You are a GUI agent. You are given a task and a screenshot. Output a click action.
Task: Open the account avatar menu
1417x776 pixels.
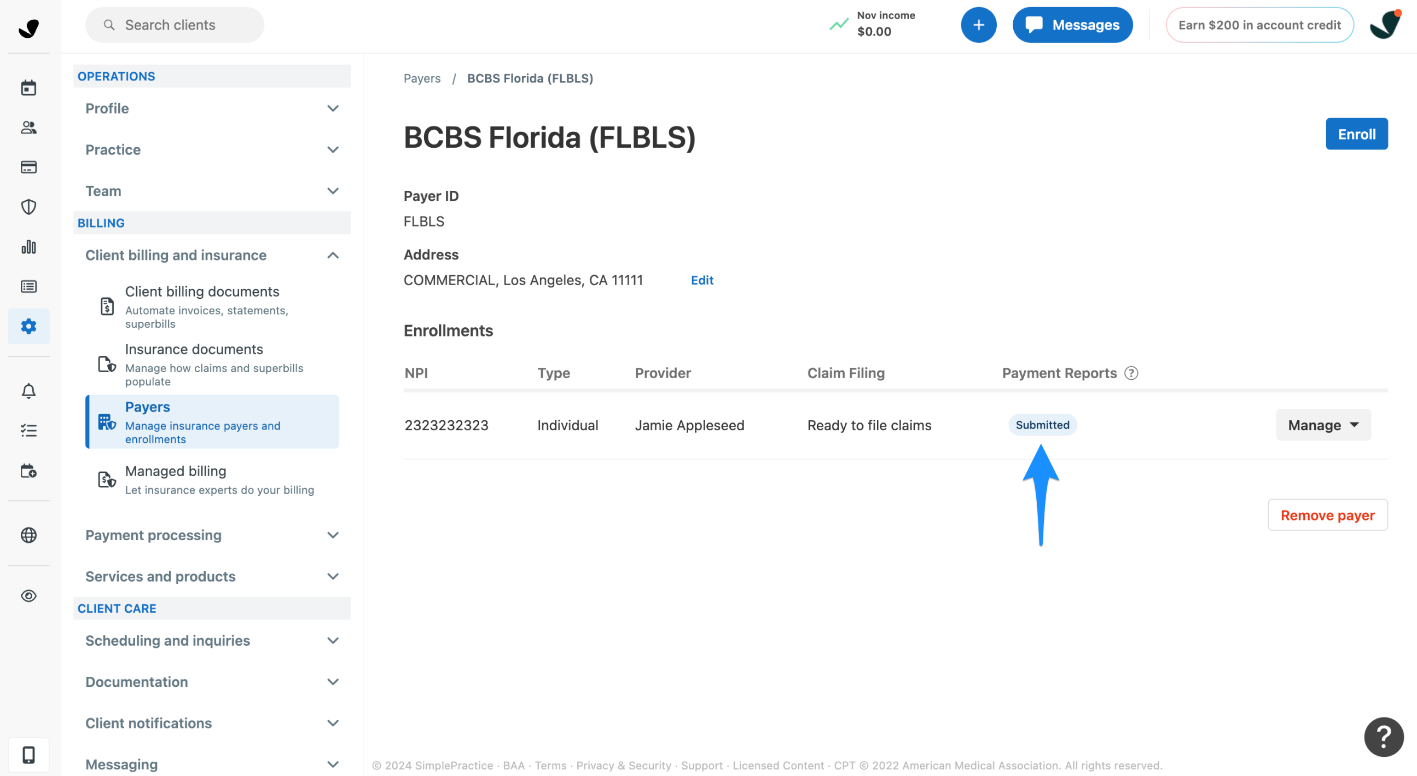point(1385,25)
